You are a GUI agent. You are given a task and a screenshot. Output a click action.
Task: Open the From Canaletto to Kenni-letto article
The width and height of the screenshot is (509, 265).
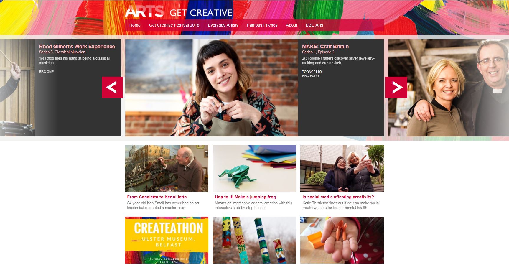[x=157, y=197]
